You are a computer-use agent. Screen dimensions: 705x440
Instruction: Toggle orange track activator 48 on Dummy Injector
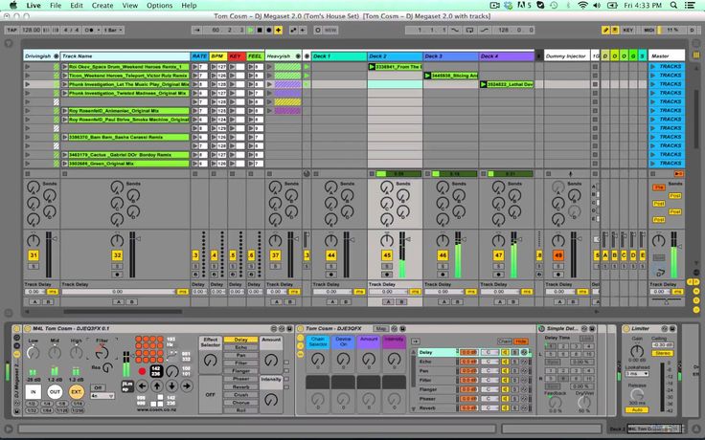pyautogui.click(x=558, y=255)
